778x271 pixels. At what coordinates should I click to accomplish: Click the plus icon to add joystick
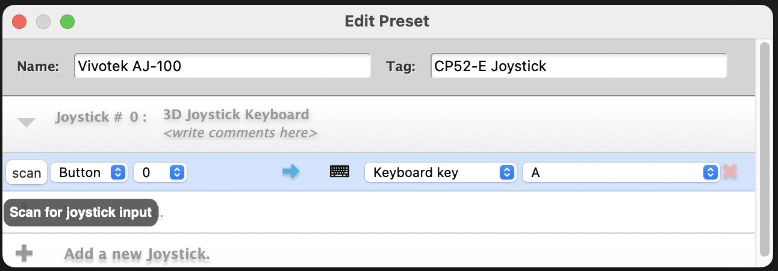tap(24, 254)
